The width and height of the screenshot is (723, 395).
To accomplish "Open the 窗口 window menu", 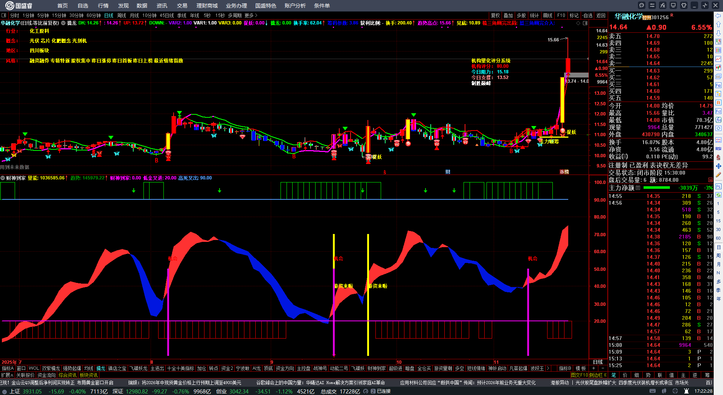I will point(21,368).
